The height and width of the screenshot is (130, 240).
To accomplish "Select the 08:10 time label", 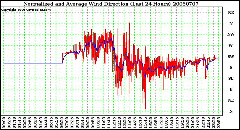I will pyautogui.click(x=77, y=123).
